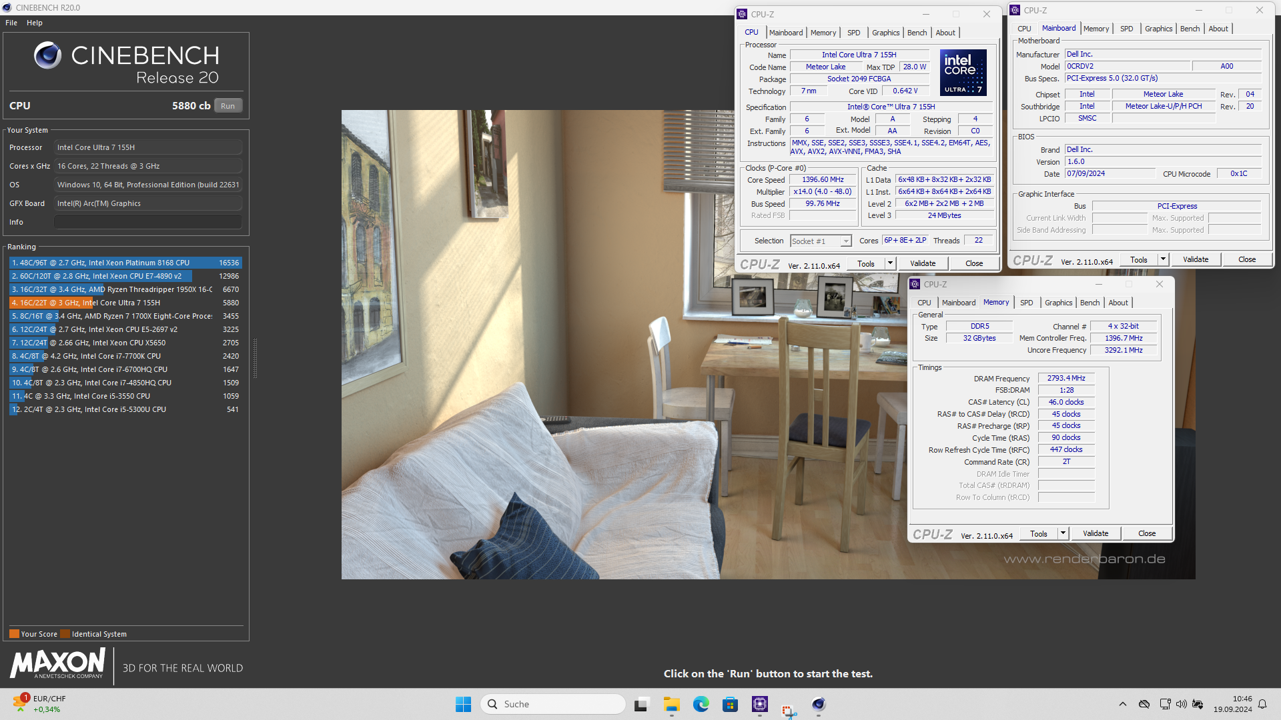Open SPD tab in the CPU-Z Memory window
Viewport: 1281px width, 720px height.
(x=1026, y=303)
